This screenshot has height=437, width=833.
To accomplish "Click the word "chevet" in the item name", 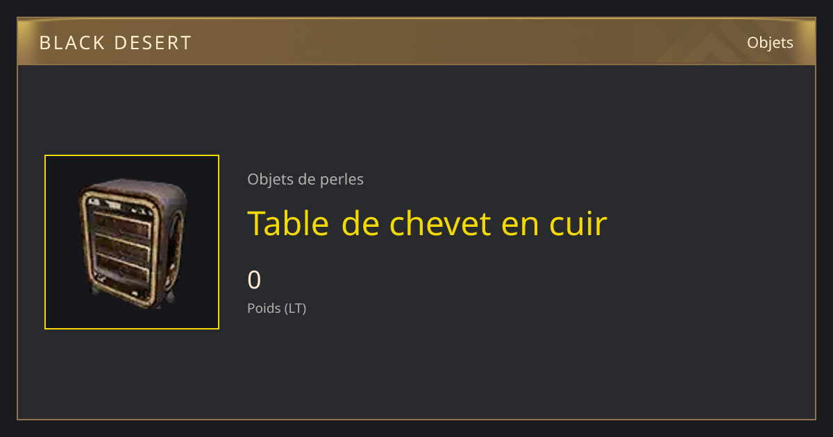I will 433,223.
